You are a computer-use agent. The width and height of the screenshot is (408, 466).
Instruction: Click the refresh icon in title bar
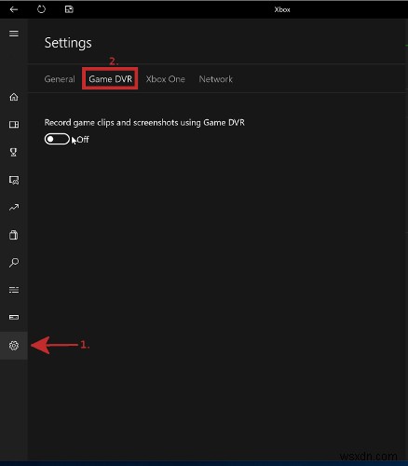[x=41, y=9]
